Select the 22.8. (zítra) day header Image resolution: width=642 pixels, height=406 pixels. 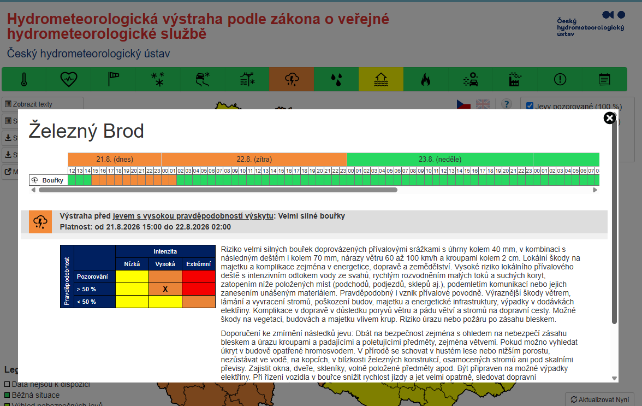pos(254,160)
